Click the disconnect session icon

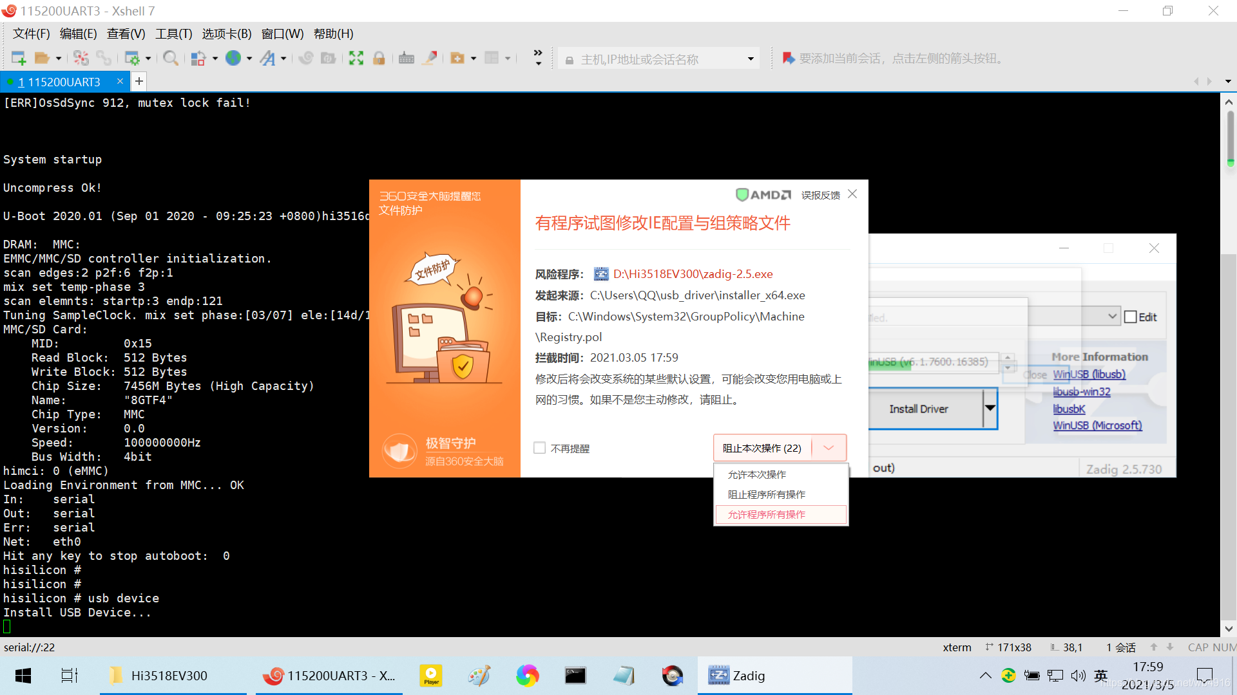(81, 59)
